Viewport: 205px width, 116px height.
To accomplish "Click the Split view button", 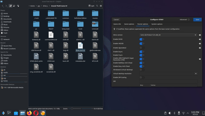I will (x=91, y=6).
